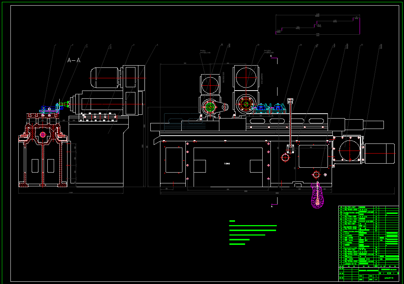
Task: Select the feed gearbox circle near right motor
Action: (x=349, y=149)
